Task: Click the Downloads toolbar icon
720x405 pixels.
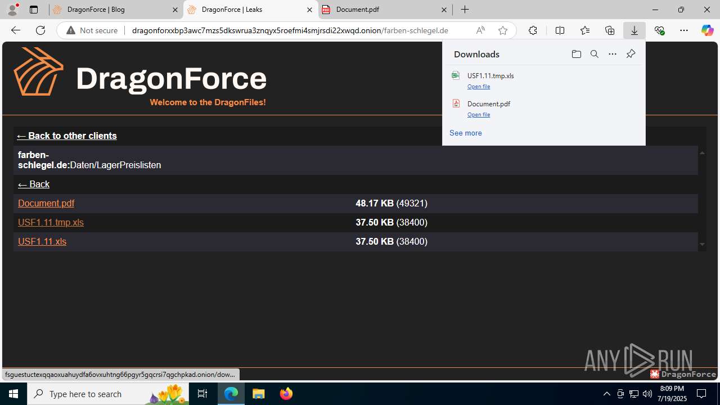Action: pyautogui.click(x=634, y=30)
